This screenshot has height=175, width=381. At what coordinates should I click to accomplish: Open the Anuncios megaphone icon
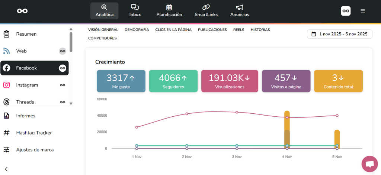click(240, 7)
